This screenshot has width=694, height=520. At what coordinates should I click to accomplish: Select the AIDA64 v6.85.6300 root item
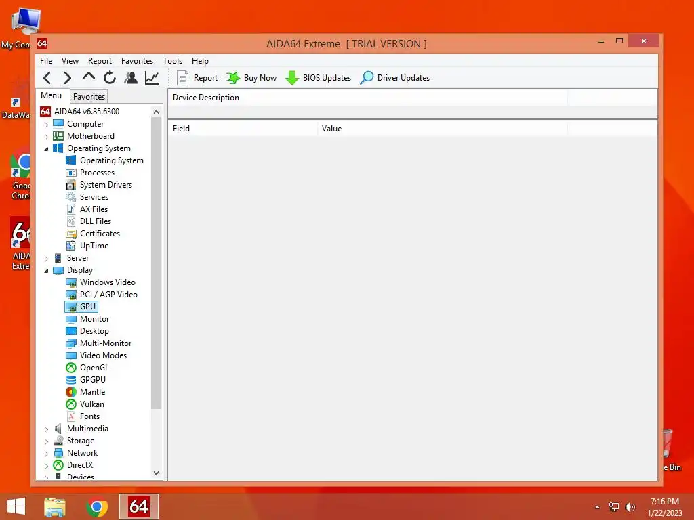tap(80, 112)
